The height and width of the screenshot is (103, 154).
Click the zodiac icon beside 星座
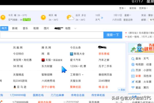[133, 88]
